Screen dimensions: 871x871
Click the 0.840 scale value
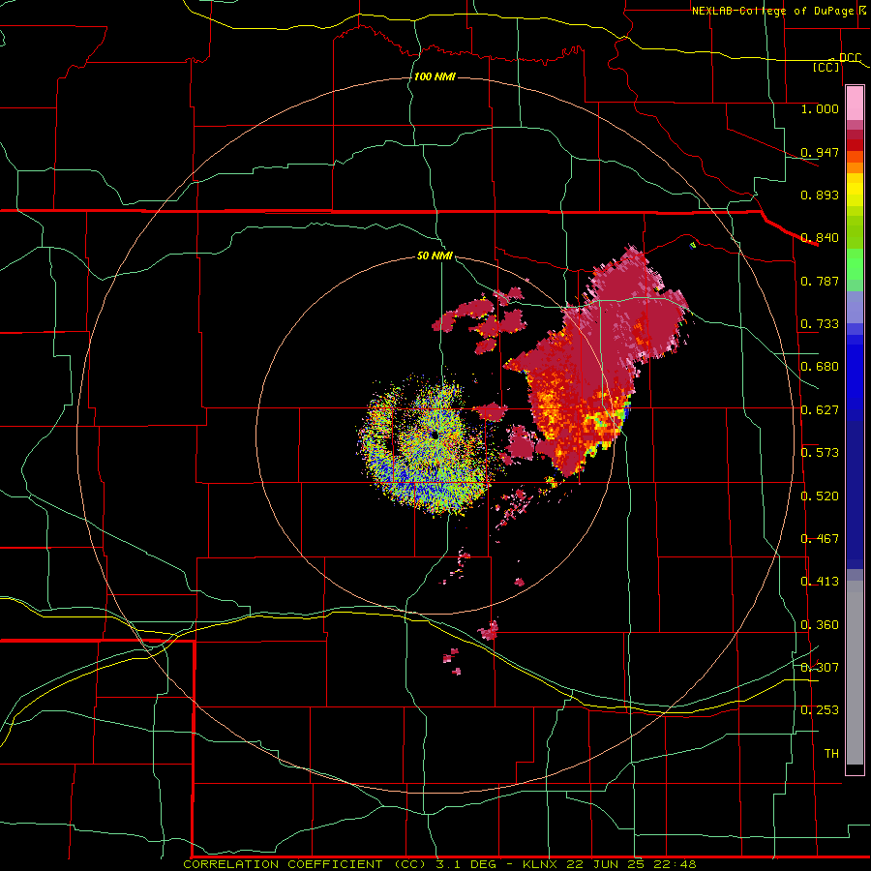click(820, 238)
